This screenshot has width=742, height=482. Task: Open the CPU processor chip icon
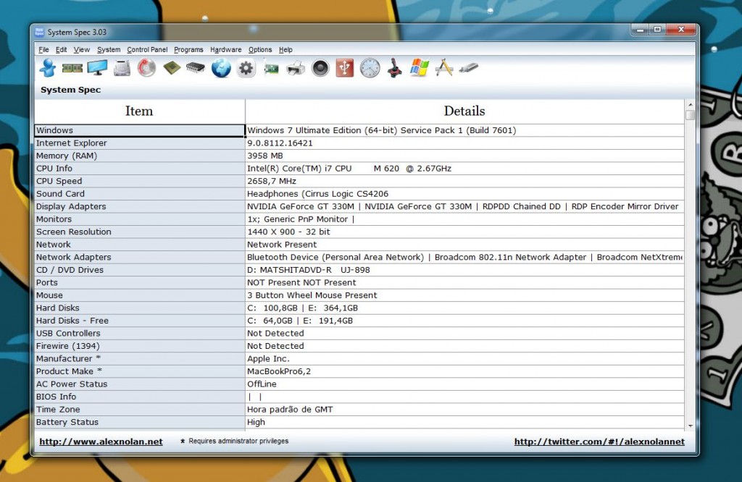pos(172,68)
